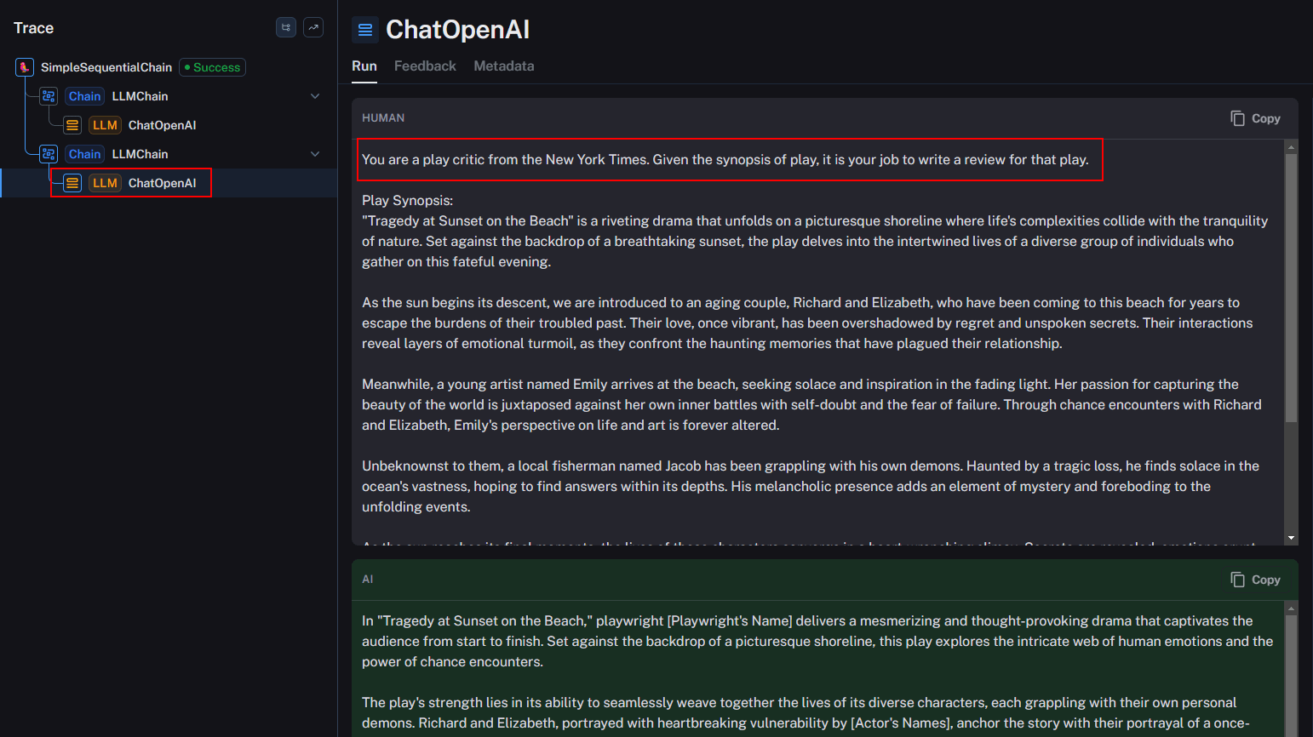Switch trace to tree view icon

pyautogui.click(x=286, y=28)
